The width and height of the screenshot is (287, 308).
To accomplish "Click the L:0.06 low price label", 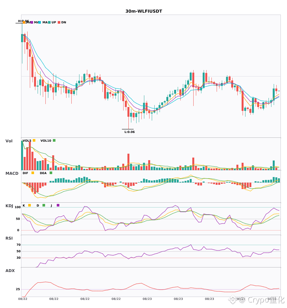I will point(130,132).
